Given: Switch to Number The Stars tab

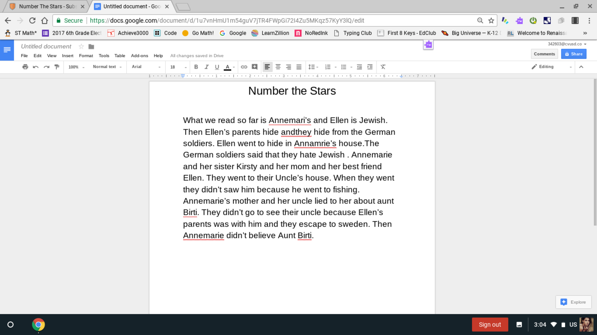Looking at the screenshot, I should coord(47,6).
